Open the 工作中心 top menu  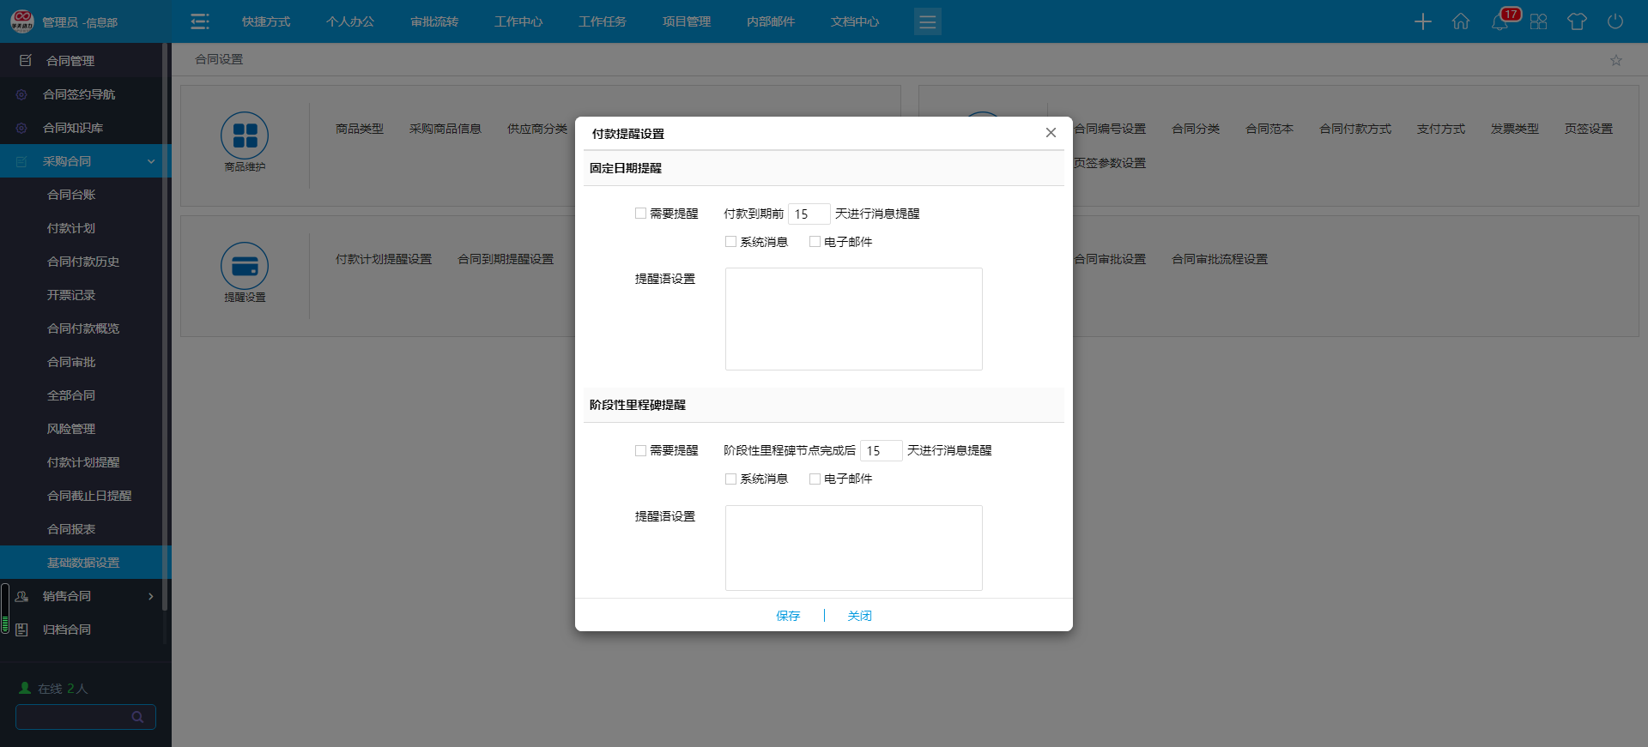[x=518, y=21]
